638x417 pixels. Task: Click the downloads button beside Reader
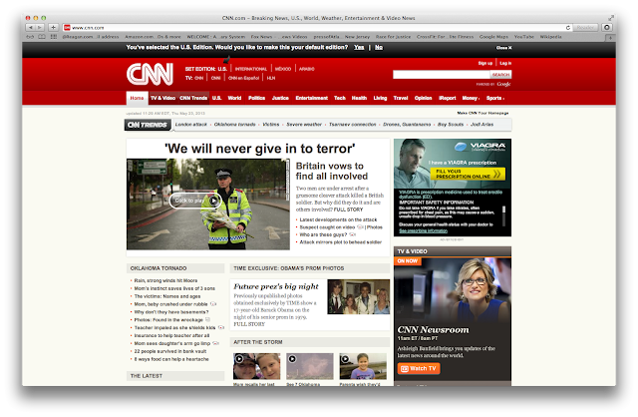click(x=607, y=27)
